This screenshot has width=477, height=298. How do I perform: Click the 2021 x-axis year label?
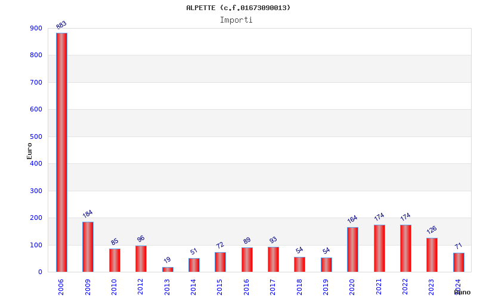pyautogui.click(x=379, y=287)
